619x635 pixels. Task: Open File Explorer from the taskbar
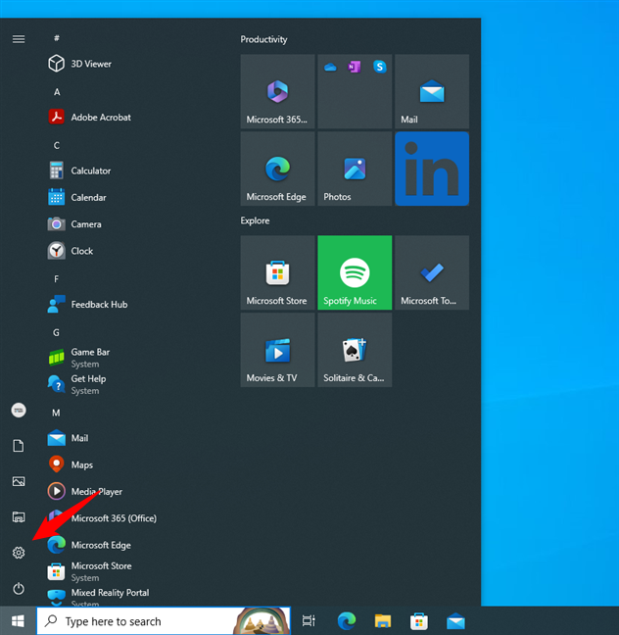pyautogui.click(x=383, y=621)
